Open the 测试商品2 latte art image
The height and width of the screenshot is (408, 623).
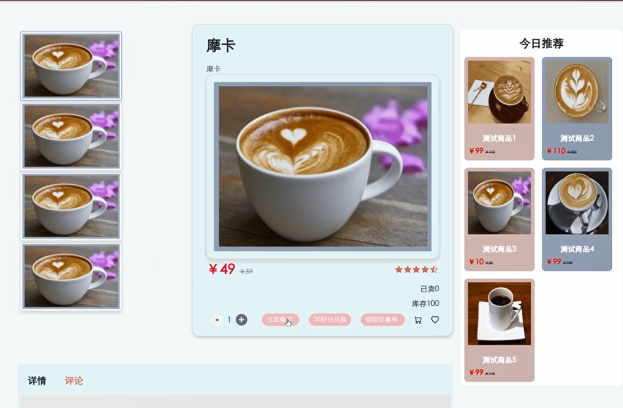(x=577, y=92)
